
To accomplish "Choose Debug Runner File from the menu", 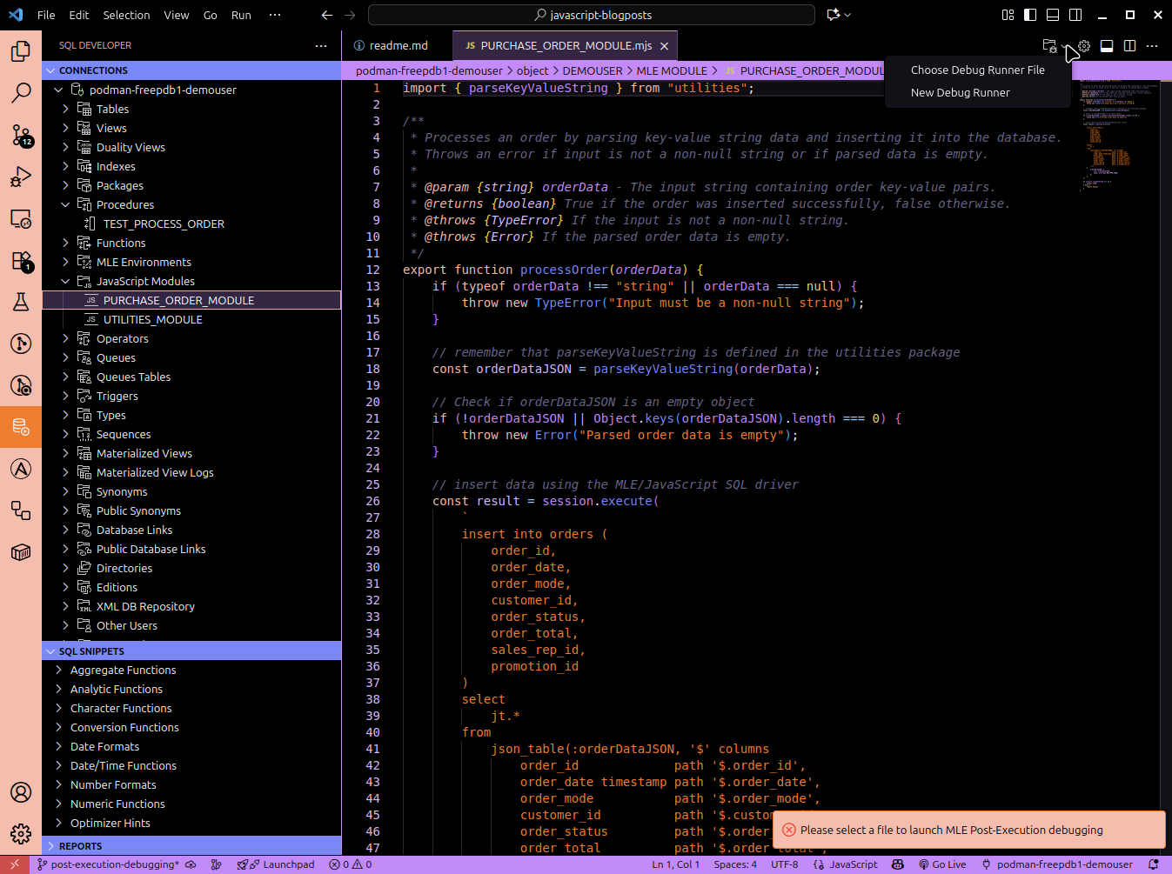I will [x=978, y=70].
